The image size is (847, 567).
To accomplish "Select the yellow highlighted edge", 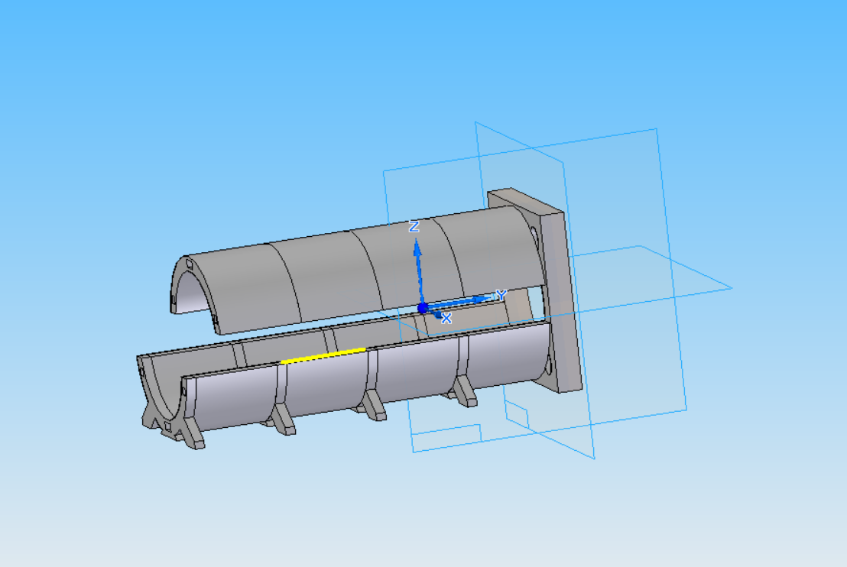I will pos(323,356).
